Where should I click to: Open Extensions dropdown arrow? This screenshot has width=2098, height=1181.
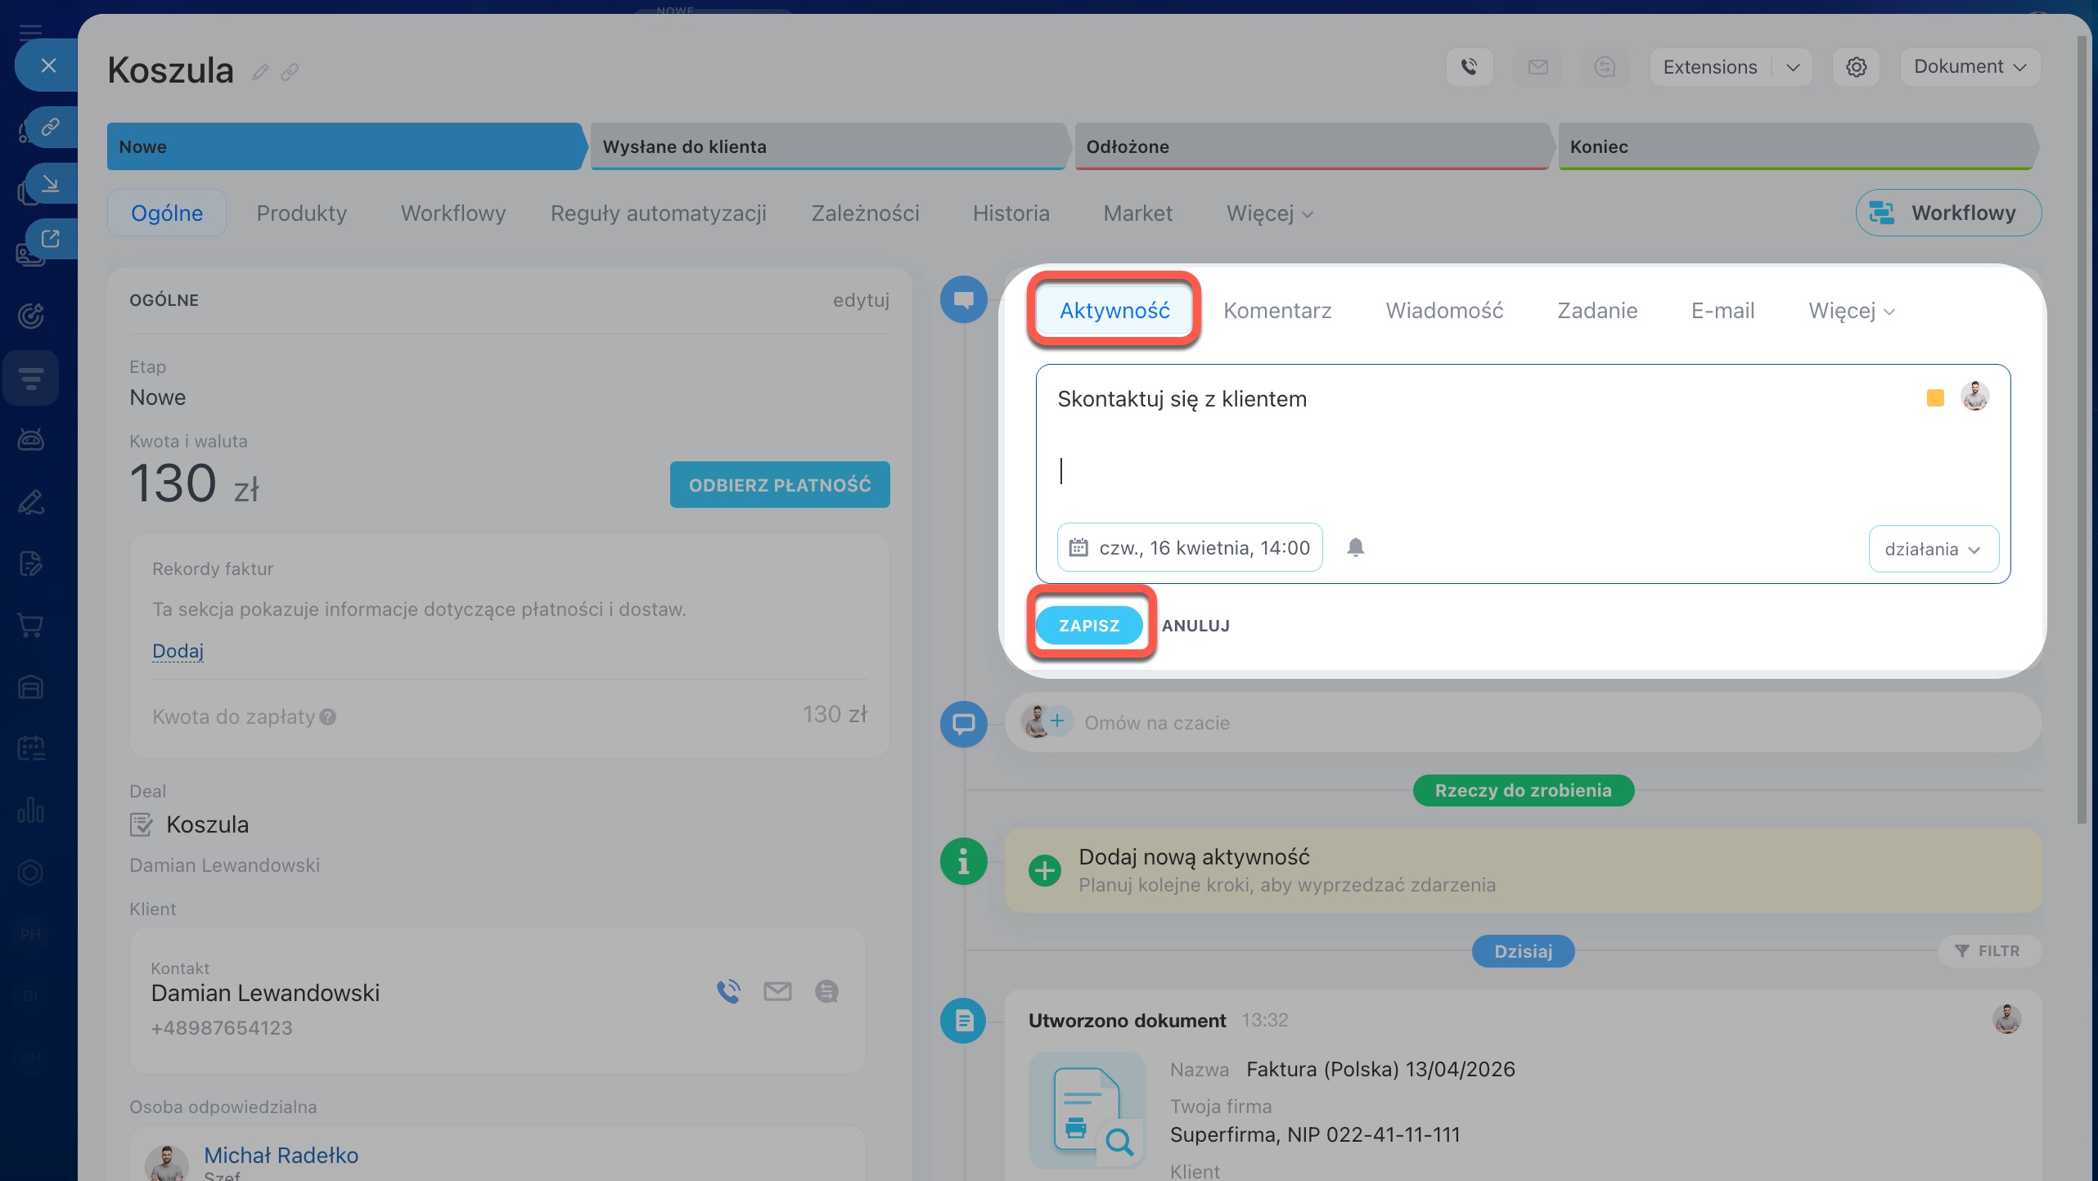pyautogui.click(x=1792, y=67)
